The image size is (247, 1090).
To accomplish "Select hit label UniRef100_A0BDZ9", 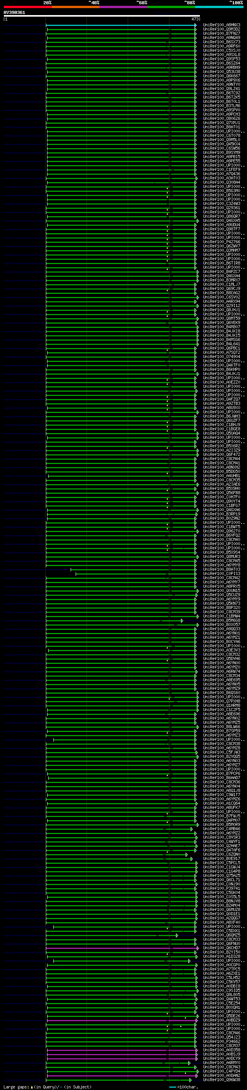I will click(x=222, y=1020).
